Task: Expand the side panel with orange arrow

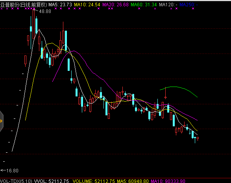Action: (2, 121)
